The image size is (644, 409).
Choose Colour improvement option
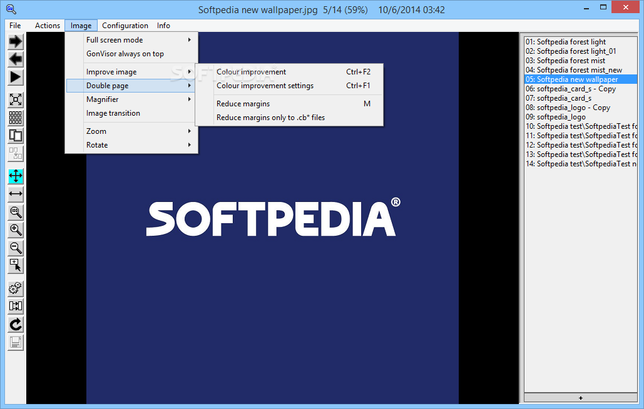[x=289, y=72]
